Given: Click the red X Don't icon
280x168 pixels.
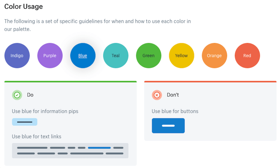Looking at the screenshot, I should pos(157,95).
